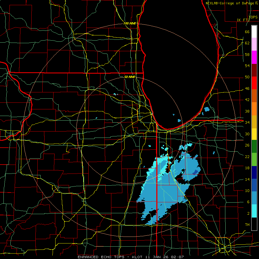259x259 pixels.
Task: Select the 14 legend value
Action: click(247, 179)
